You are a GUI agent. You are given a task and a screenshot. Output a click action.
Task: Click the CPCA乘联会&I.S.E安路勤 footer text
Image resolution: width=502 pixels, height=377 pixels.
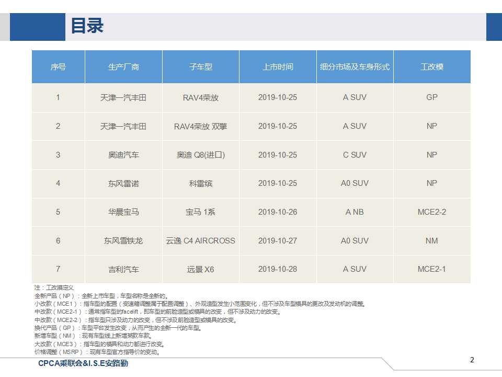(x=83, y=363)
